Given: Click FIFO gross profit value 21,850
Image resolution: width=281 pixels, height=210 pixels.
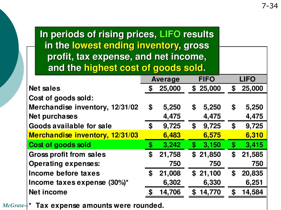Looking at the screenshot, I should pyautogui.click(x=210, y=154).
